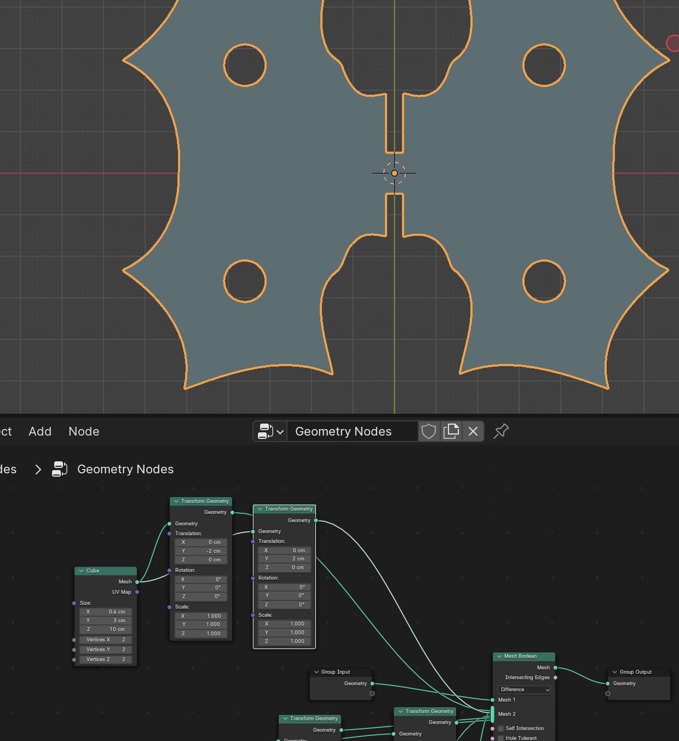Click Mesh Boolean Mesh 1 input socket
The image size is (679, 741).
point(493,700)
